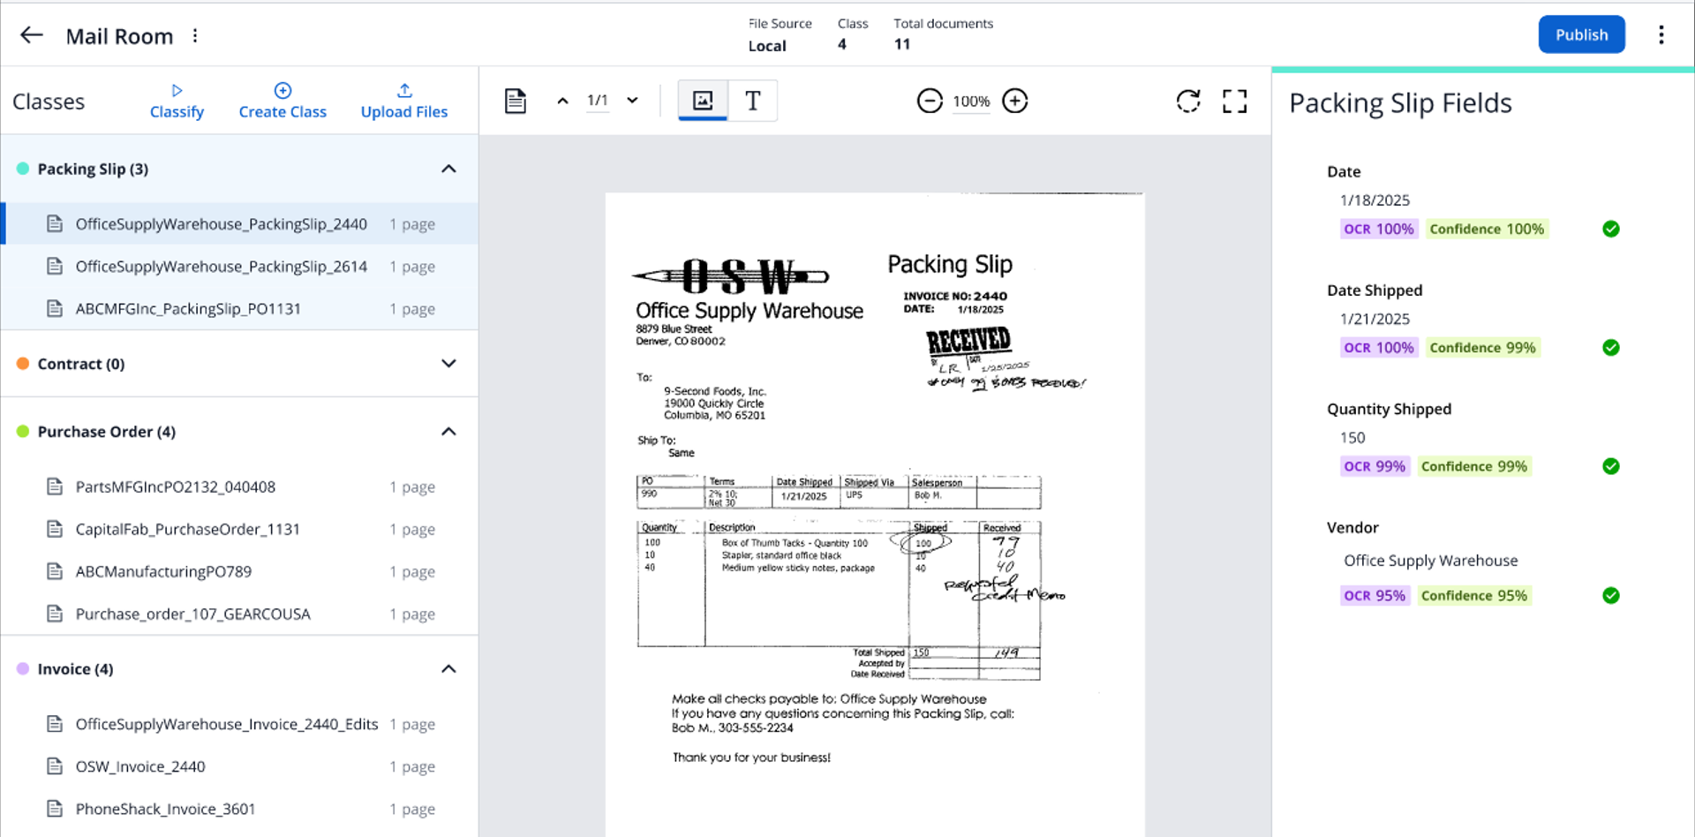This screenshot has height=837, width=1695.
Task: Click the document page icon in viewer toolbar
Action: (516, 101)
